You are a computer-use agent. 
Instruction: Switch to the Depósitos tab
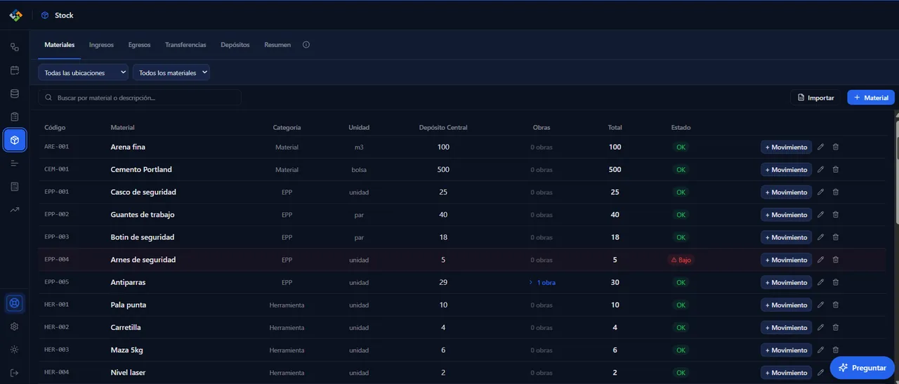(x=235, y=44)
